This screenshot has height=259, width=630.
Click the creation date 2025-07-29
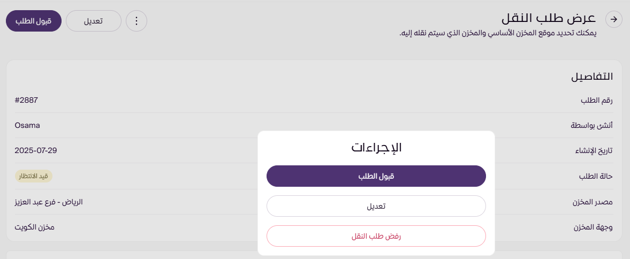tap(36, 150)
